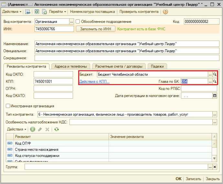Screen dimensions: 223x184
Task: Open Действия с КПП link
Action: pyautogui.click(x=94, y=82)
